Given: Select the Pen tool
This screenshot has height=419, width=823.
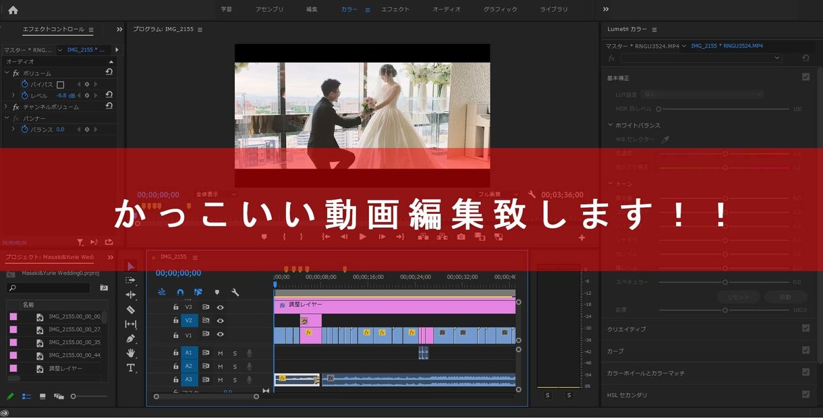Looking at the screenshot, I should [131, 339].
